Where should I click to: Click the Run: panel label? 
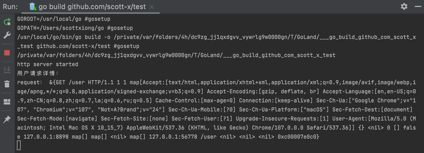[x=10, y=7]
